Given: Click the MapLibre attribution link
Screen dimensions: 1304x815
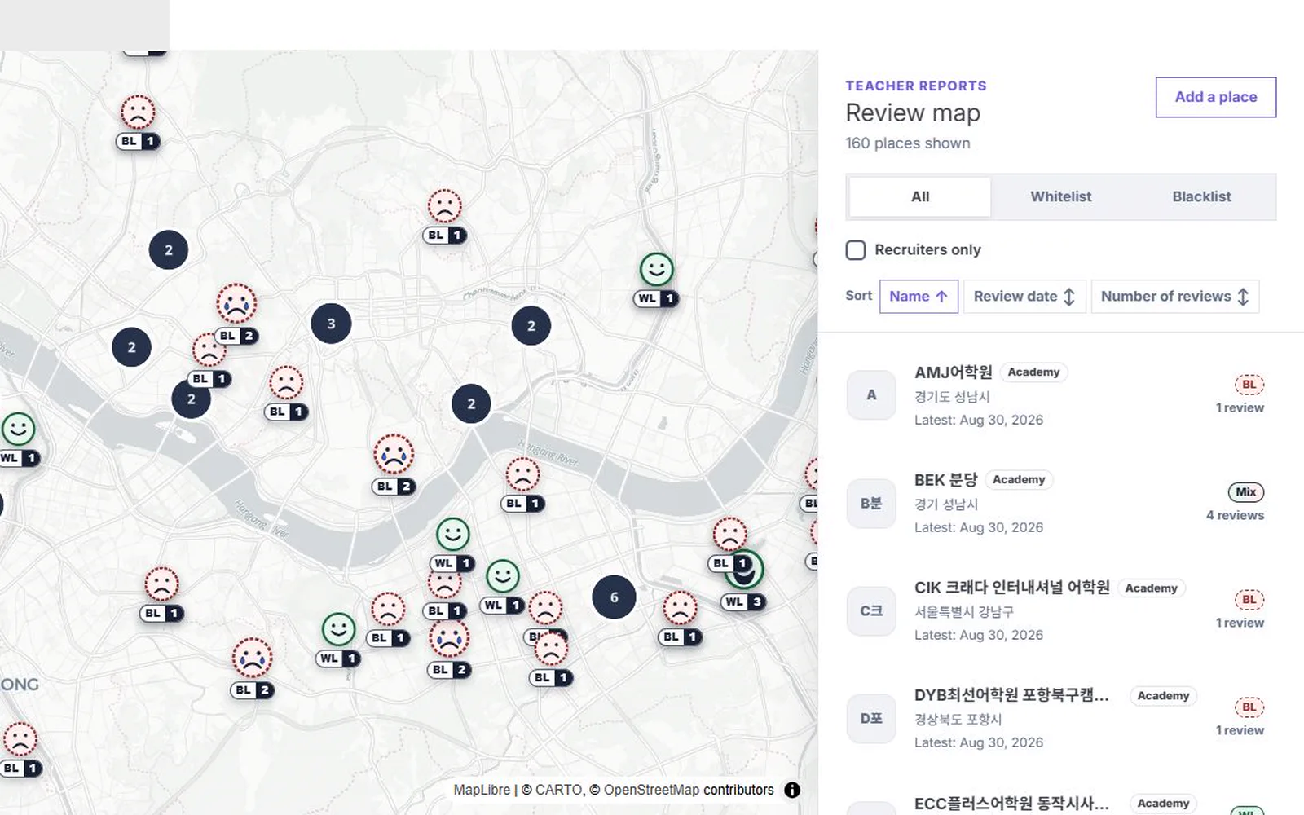Looking at the screenshot, I should (x=482, y=790).
